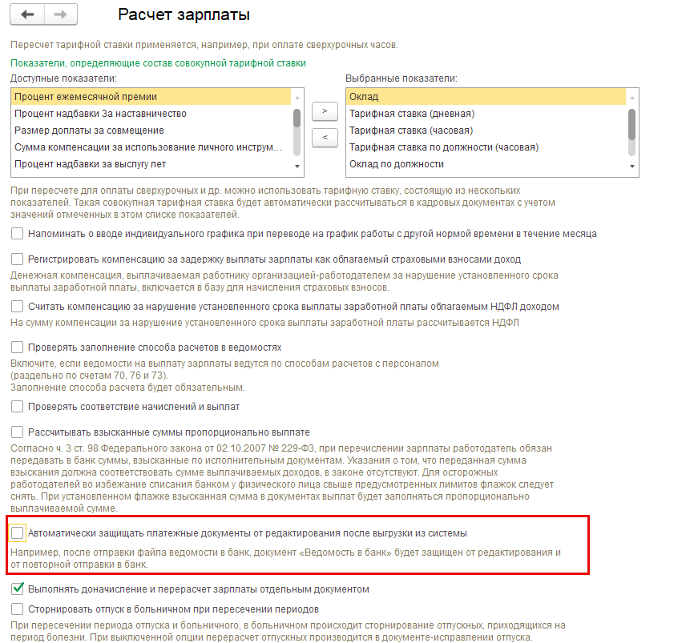Select 'Оклад' in selected indicators

(486, 97)
